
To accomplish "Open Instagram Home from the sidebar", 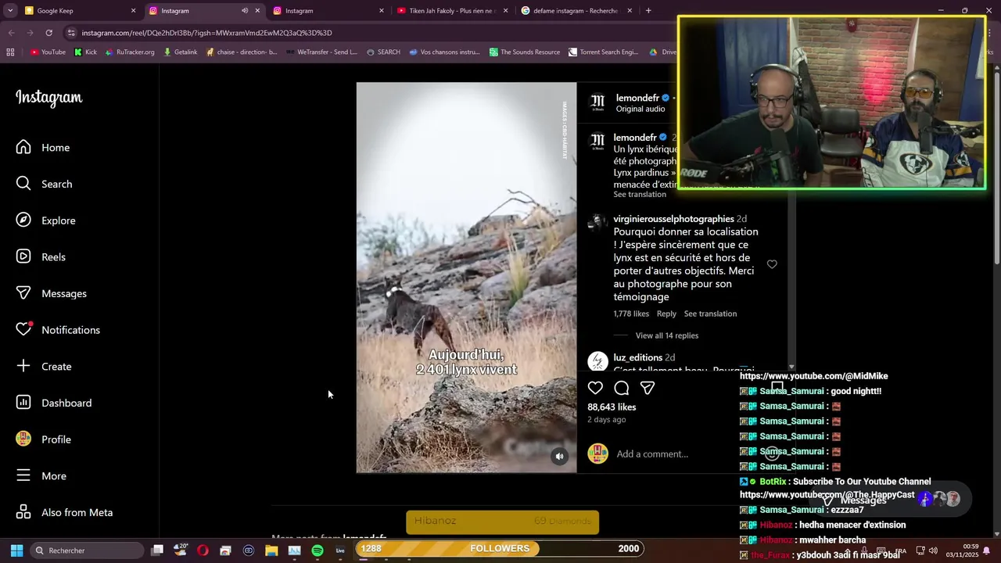I will (43, 148).
